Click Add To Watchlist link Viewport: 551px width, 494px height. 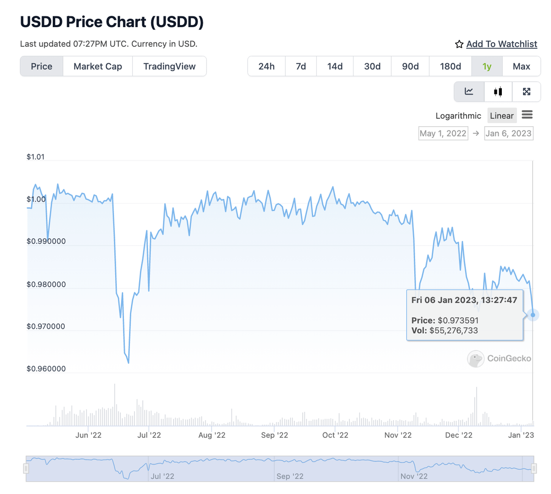pos(501,44)
